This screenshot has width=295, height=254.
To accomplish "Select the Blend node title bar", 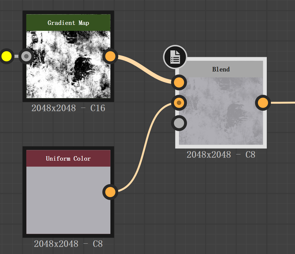I will coord(221,69).
